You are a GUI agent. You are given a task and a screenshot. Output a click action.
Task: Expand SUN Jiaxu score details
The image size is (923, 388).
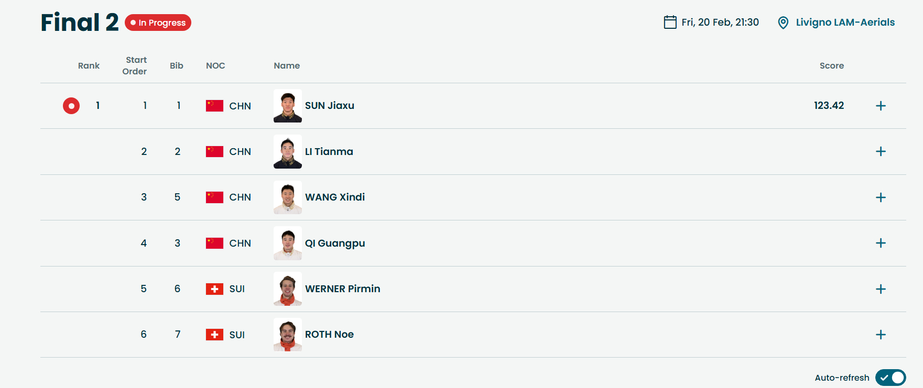881,106
